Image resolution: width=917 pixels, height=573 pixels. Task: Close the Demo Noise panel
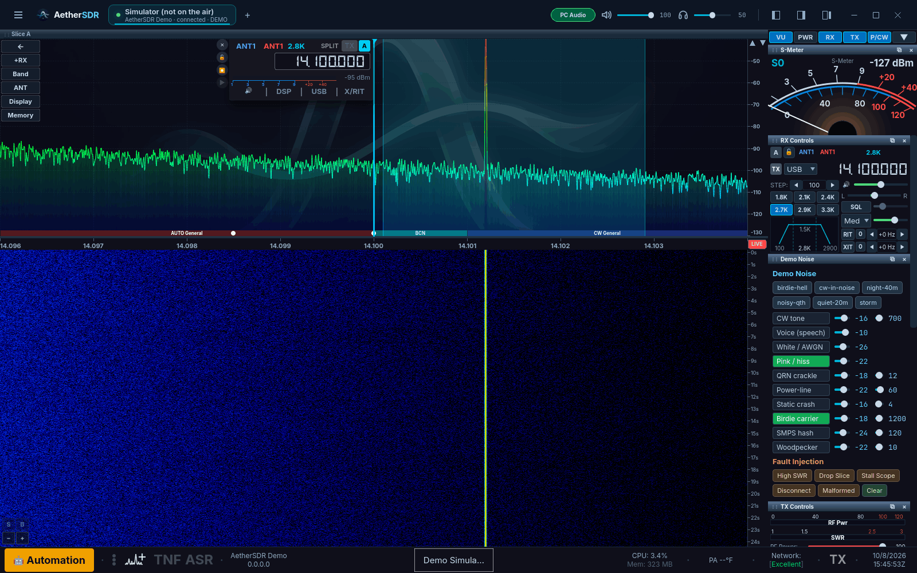904,260
